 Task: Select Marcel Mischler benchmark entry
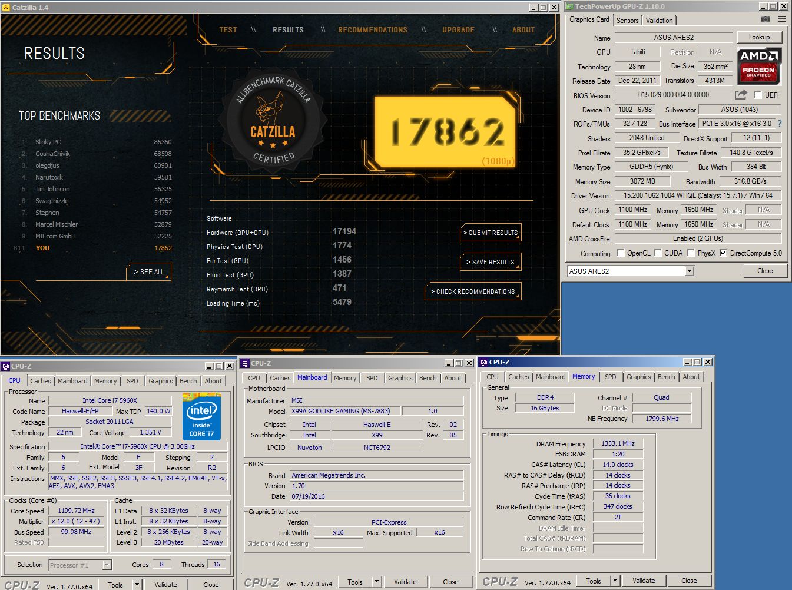point(97,224)
